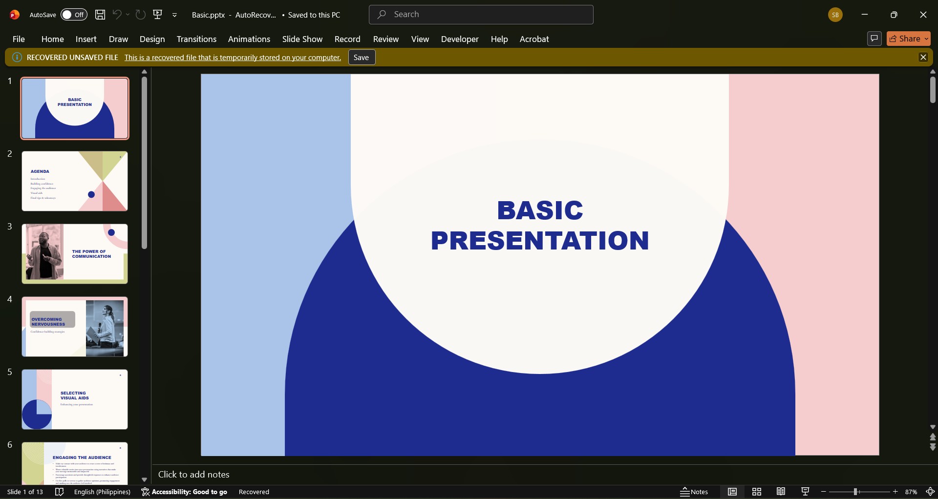The width and height of the screenshot is (938, 499).
Task: Open the Record tab
Action: coord(347,39)
